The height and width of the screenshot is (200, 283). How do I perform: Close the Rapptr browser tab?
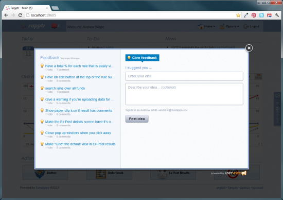tap(47, 8)
